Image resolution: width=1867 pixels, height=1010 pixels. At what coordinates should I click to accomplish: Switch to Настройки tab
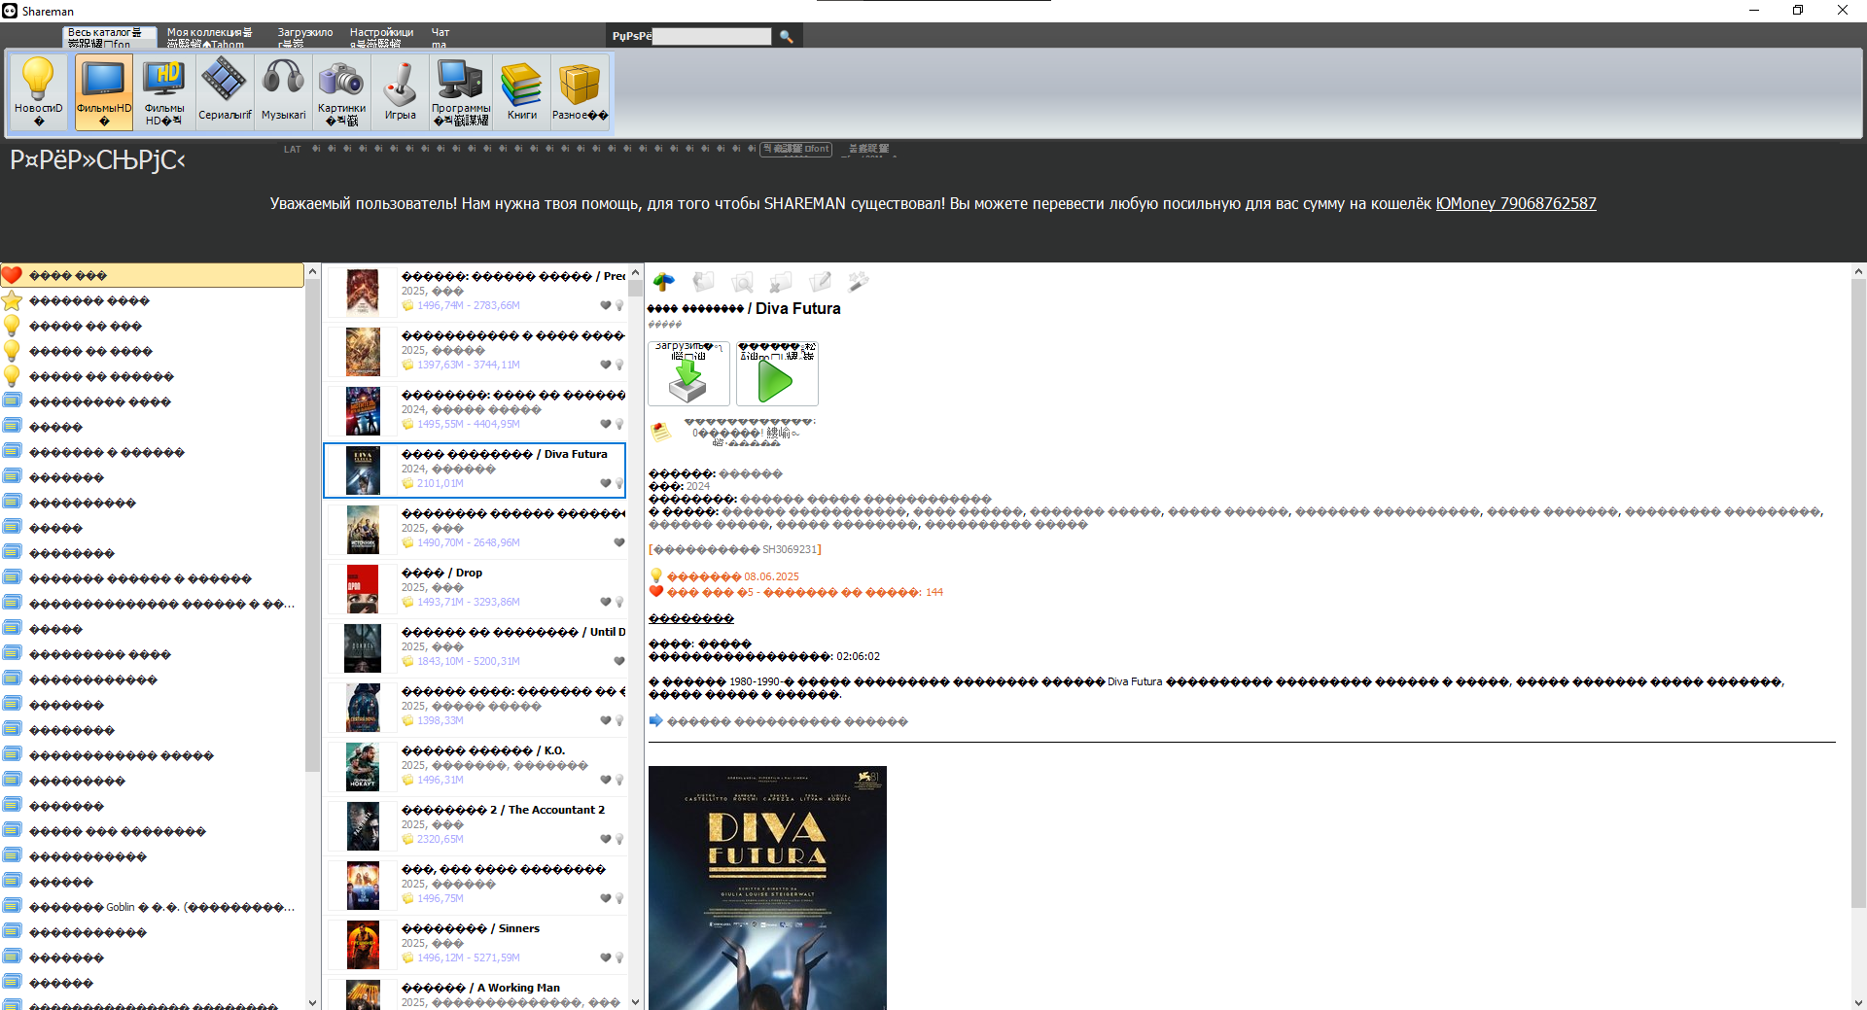coord(381,37)
